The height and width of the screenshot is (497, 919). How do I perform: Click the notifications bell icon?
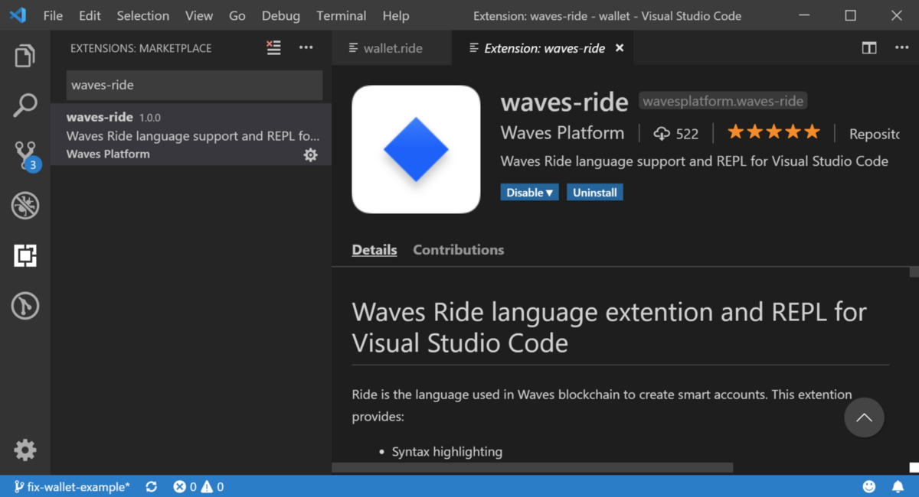(x=898, y=486)
